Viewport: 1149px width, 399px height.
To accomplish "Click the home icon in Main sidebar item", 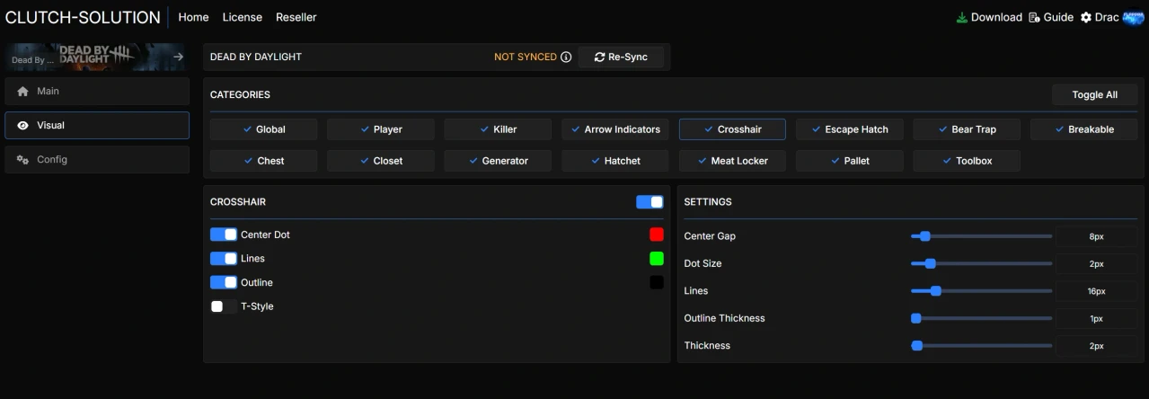I will [x=23, y=91].
